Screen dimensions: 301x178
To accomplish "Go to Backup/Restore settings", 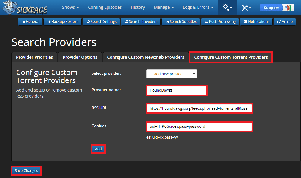I will tap(63, 22).
